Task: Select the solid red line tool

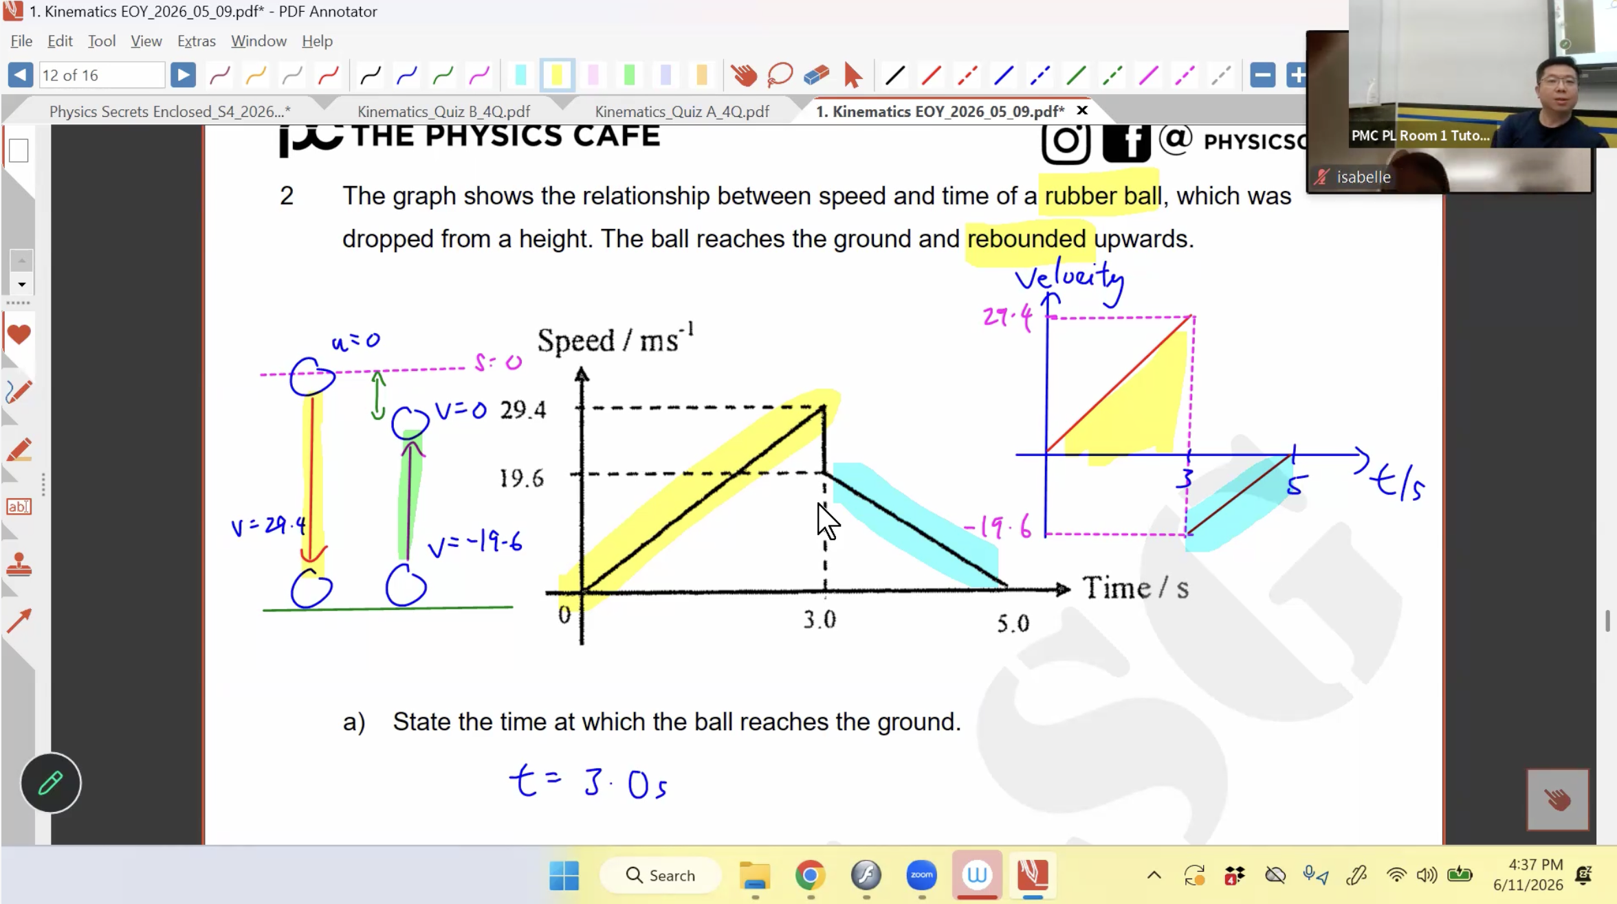Action: point(931,75)
